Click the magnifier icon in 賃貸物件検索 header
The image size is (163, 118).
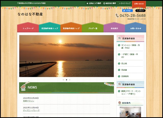[119, 84]
